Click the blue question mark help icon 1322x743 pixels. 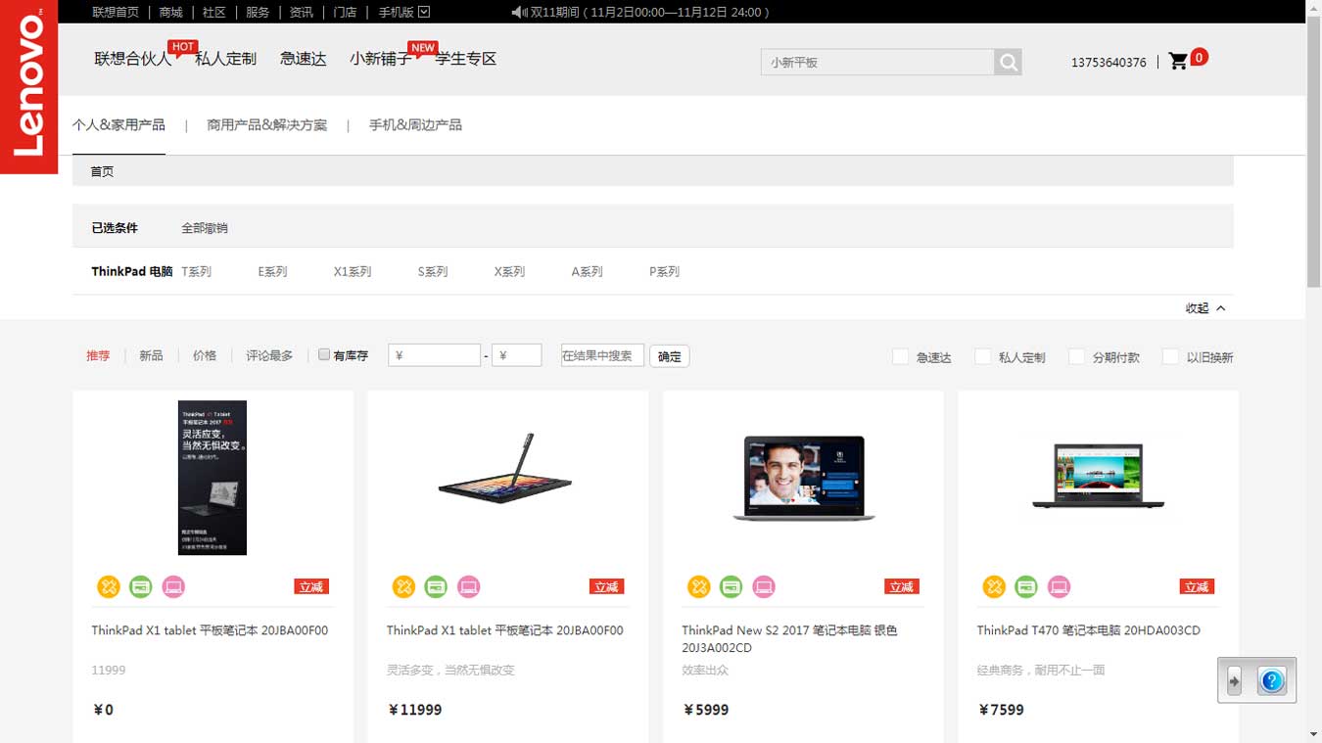tap(1272, 680)
